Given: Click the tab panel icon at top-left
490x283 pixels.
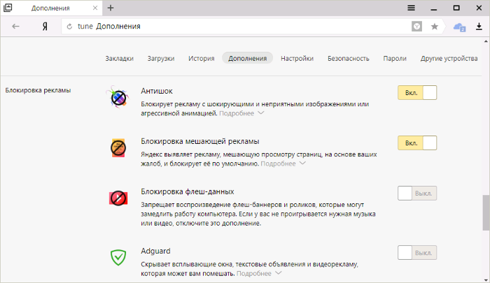Looking at the screenshot, I should pyautogui.click(x=8, y=8).
